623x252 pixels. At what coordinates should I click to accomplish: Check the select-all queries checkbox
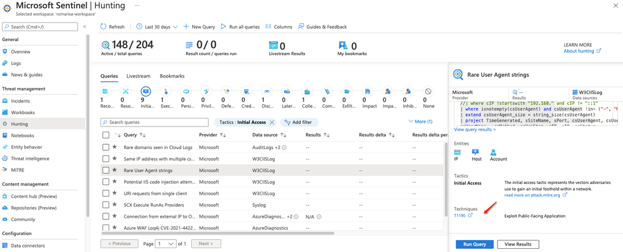(105, 135)
